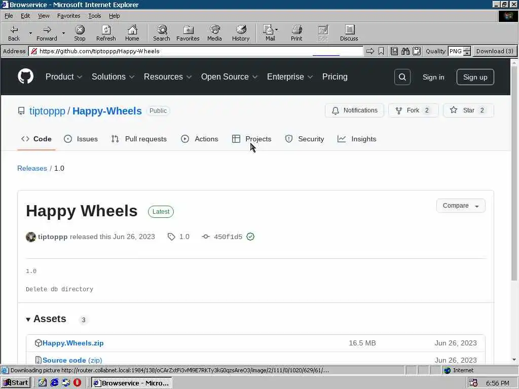This screenshot has width=519, height=389.
Task: Open the Forward button history dropdown arrow
Action: (63, 33)
